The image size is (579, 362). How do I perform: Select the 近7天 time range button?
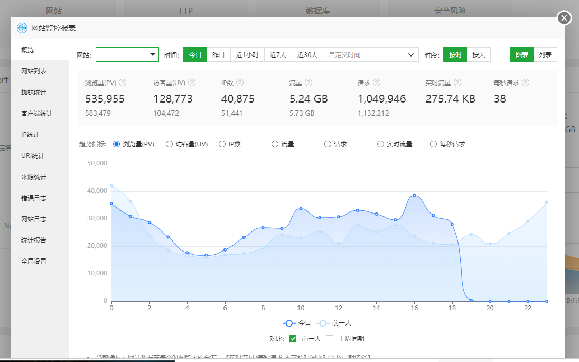(278, 54)
